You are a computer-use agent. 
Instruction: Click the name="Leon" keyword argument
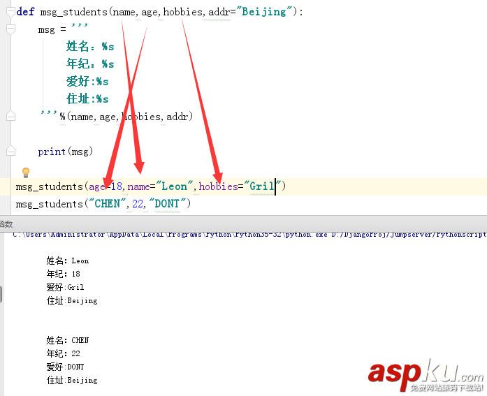pyautogui.click(x=160, y=186)
